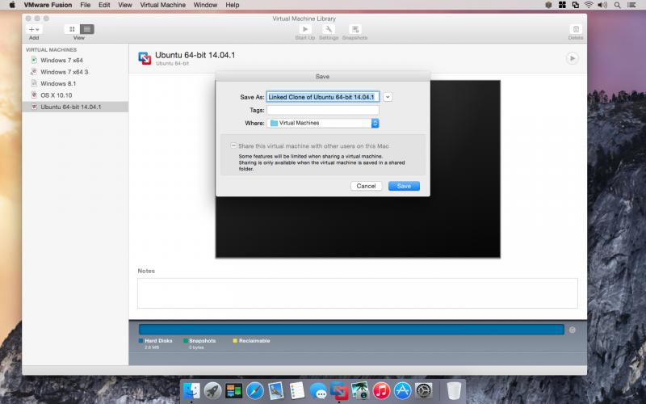Open the Virtual Machine menu

coord(163,5)
